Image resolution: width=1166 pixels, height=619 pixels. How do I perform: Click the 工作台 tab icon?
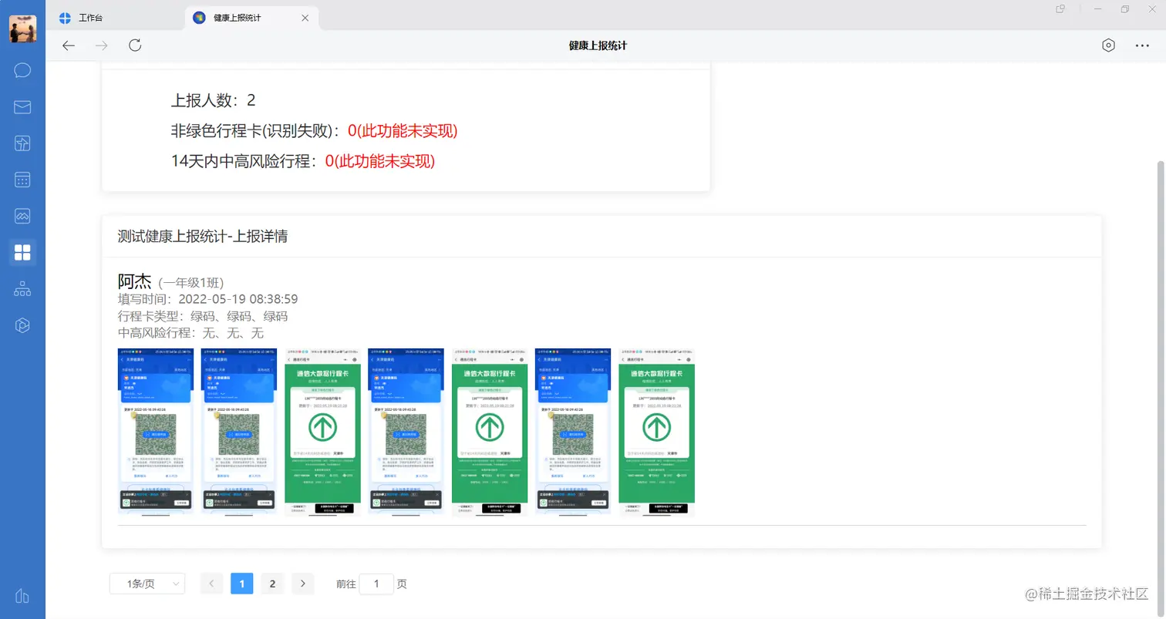point(66,18)
